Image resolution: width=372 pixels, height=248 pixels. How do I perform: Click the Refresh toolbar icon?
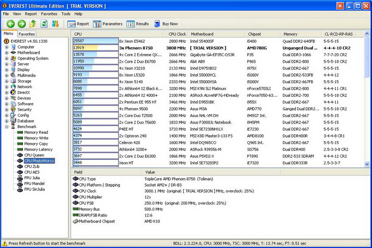[x=44, y=24]
